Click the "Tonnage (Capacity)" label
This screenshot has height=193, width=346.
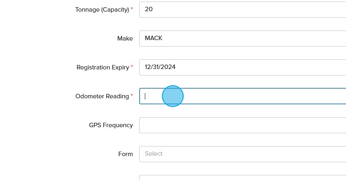point(102,10)
